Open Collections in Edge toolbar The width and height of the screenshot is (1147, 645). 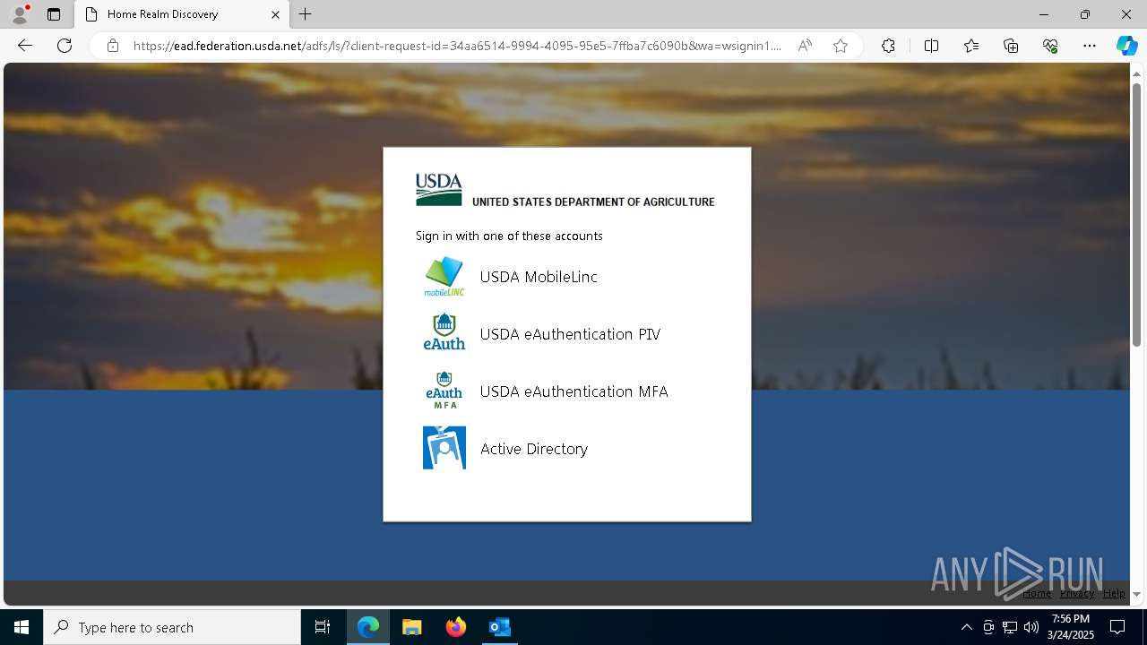[1011, 46]
